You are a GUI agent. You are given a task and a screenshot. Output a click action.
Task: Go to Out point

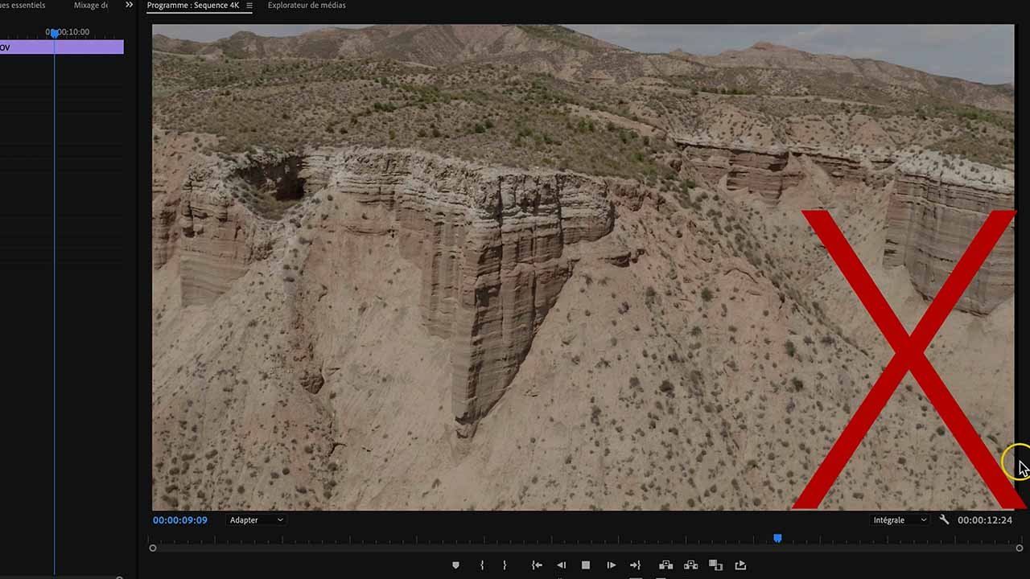tap(635, 565)
